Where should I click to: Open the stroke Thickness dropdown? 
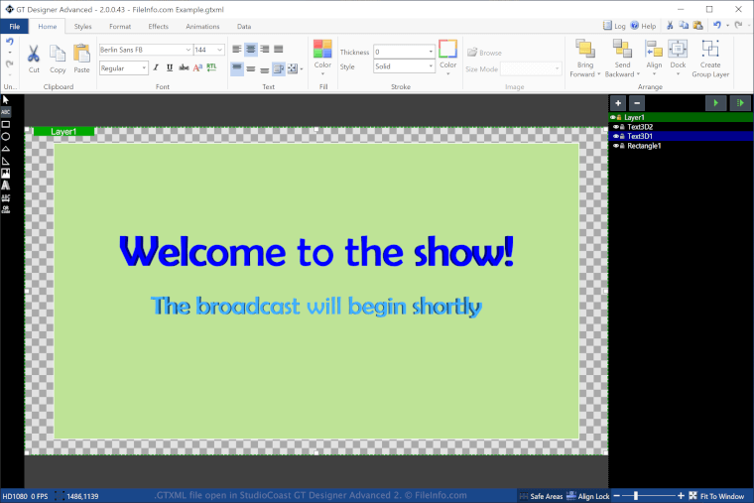click(431, 52)
